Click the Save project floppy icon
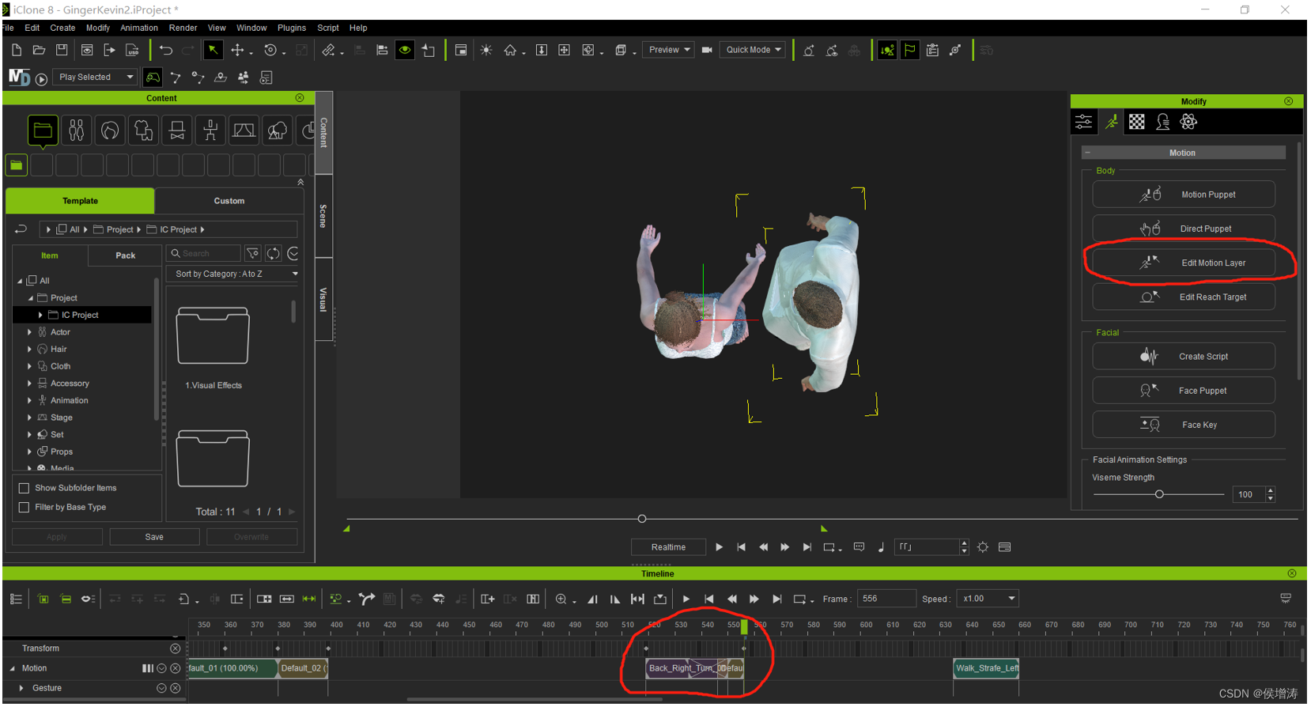This screenshot has height=707, width=1311. pyautogui.click(x=62, y=50)
